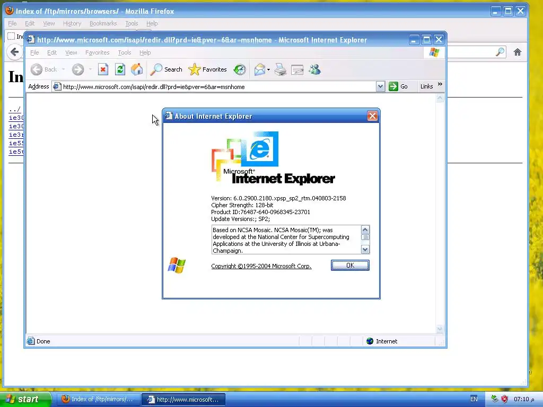Click the IE Refresh icon
This screenshot has height=407, width=543.
(x=120, y=69)
